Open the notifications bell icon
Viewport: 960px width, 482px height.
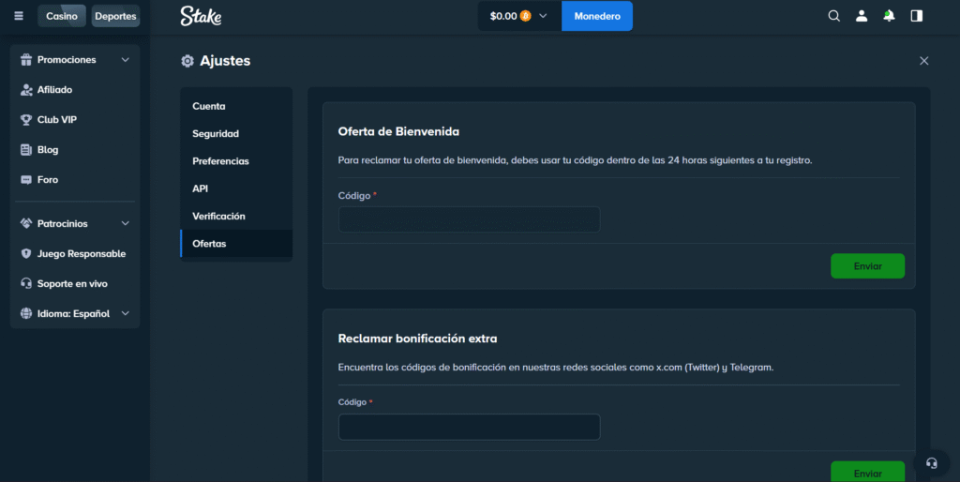click(889, 16)
